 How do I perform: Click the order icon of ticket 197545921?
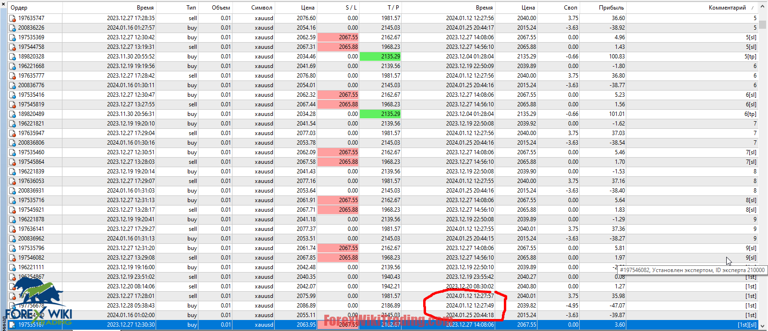[x=12, y=210]
